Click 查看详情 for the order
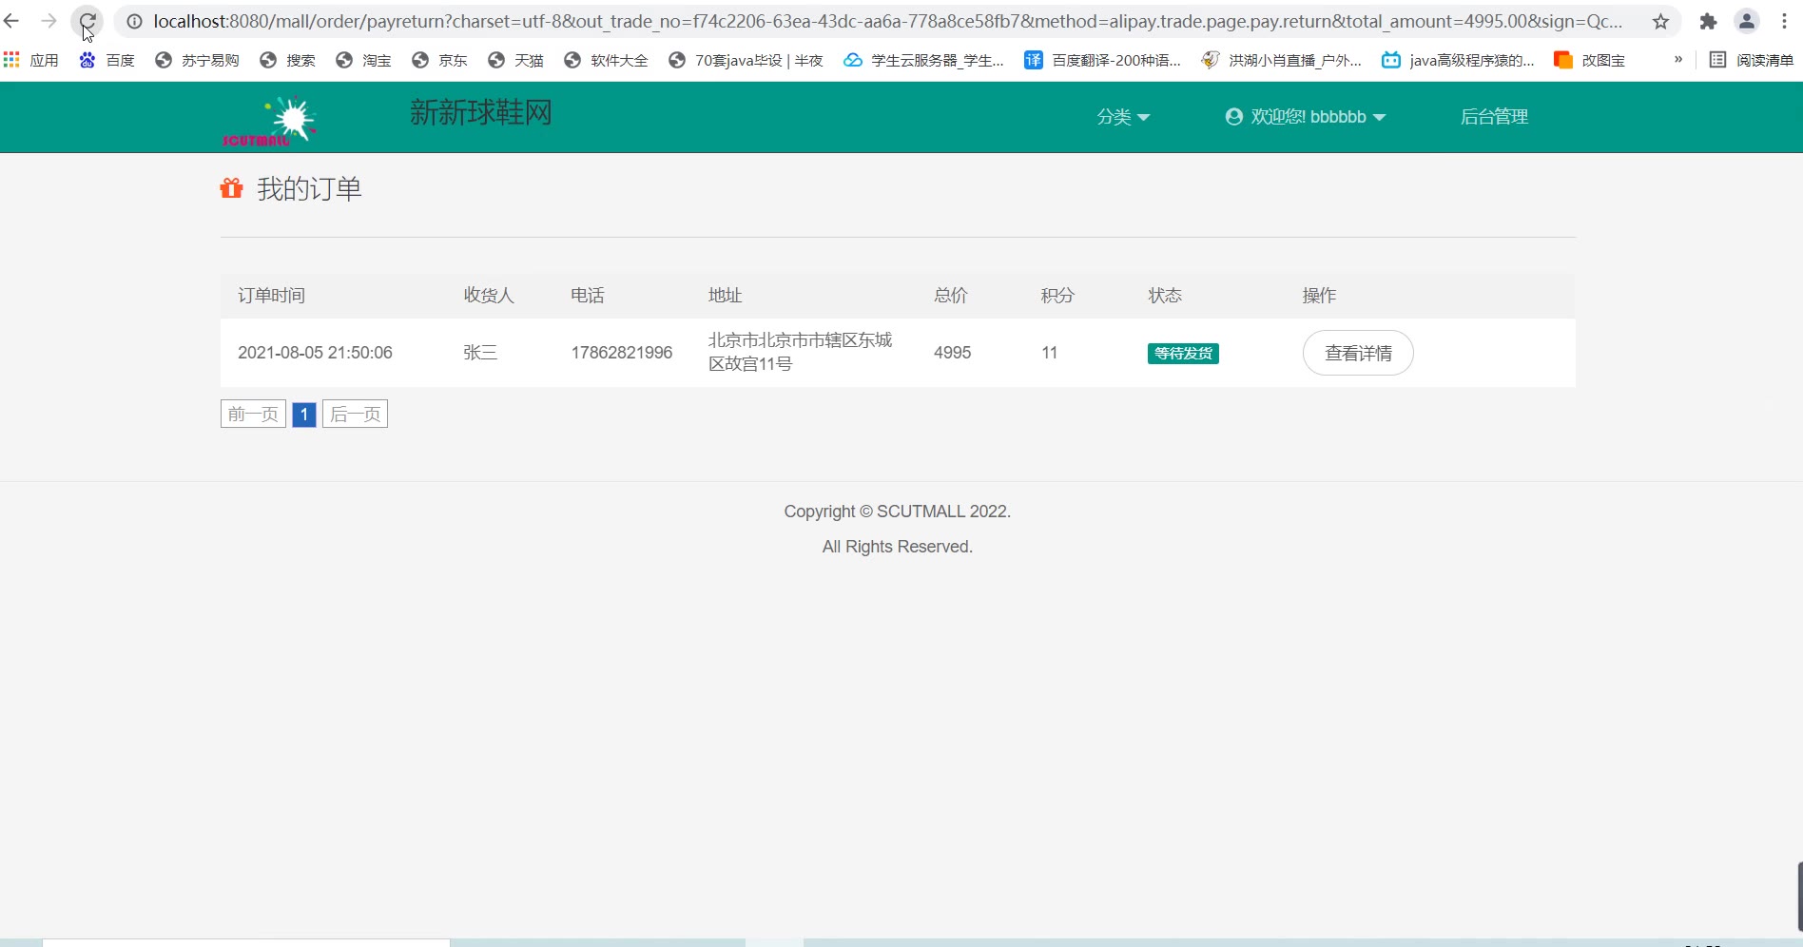The height and width of the screenshot is (947, 1803). (1358, 353)
